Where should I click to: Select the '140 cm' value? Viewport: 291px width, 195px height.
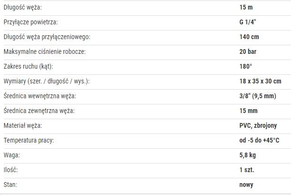coord(249,37)
